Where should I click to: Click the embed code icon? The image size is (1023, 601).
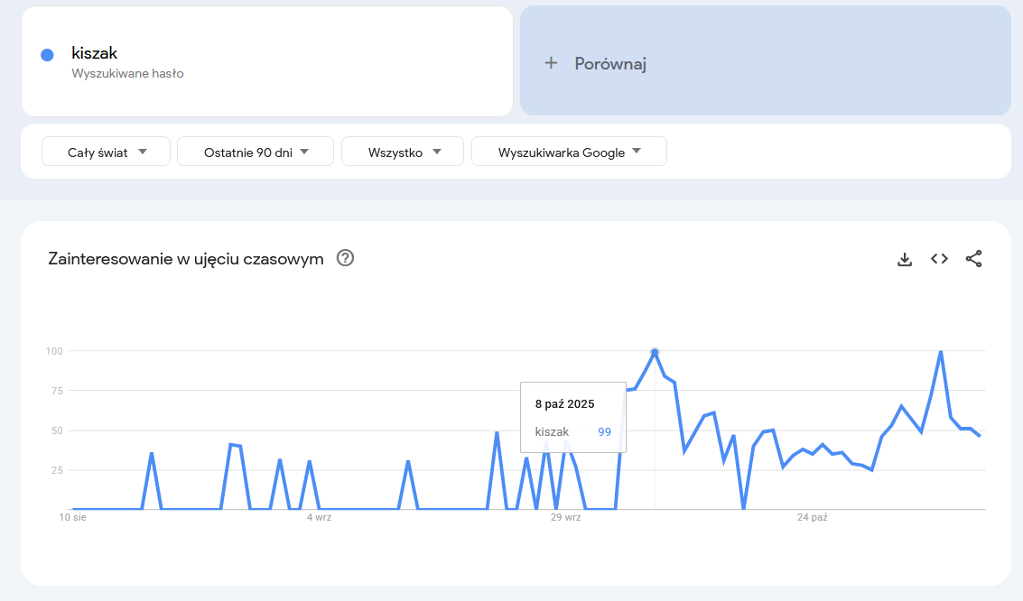pos(939,259)
